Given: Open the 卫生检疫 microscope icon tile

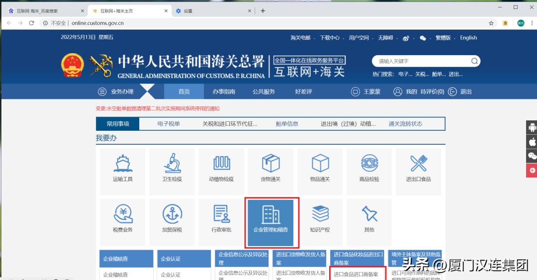Looking at the screenshot, I should tap(172, 172).
